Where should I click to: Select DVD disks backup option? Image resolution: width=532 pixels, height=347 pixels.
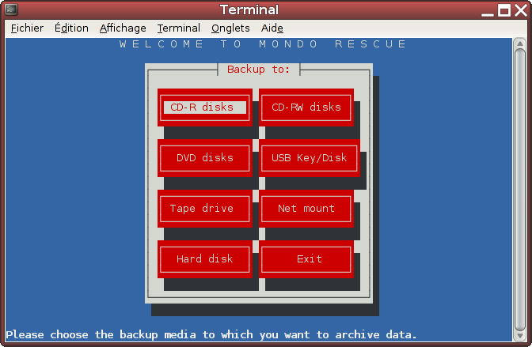(205, 157)
